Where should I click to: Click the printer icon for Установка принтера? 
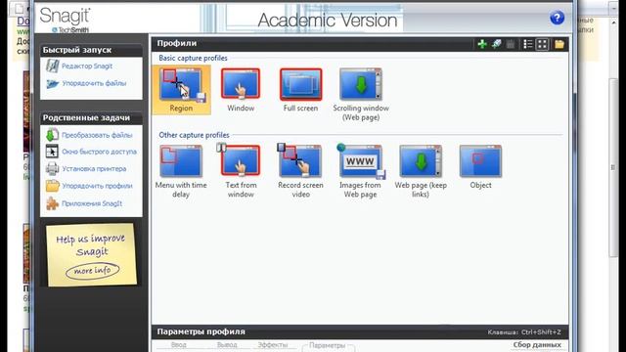tap(52, 169)
